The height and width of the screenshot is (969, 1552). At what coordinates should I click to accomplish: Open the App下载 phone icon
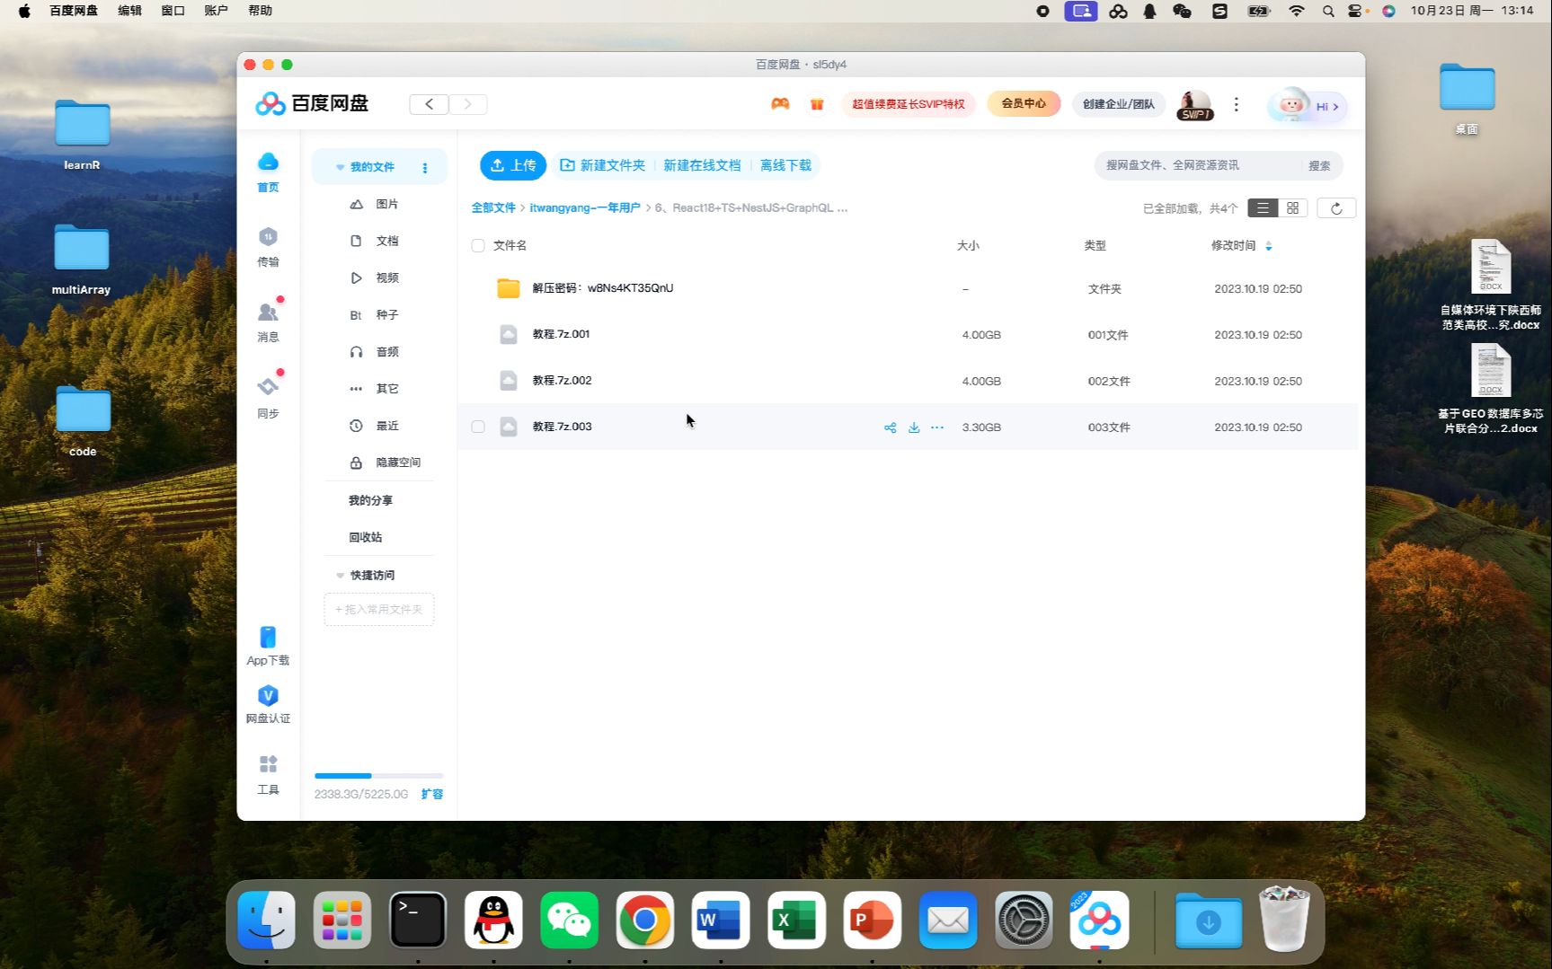(268, 637)
